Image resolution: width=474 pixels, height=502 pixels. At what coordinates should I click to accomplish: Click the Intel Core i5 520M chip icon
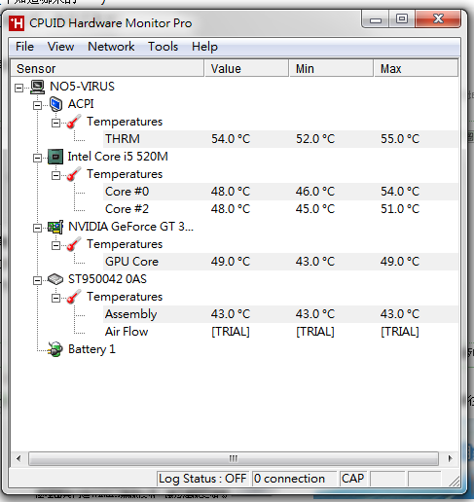click(55, 157)
